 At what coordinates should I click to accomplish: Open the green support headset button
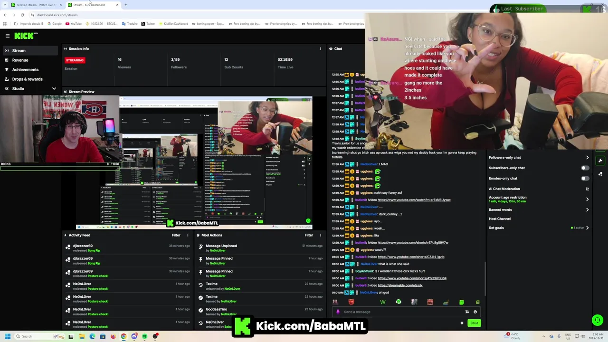[x=598, y=320]
